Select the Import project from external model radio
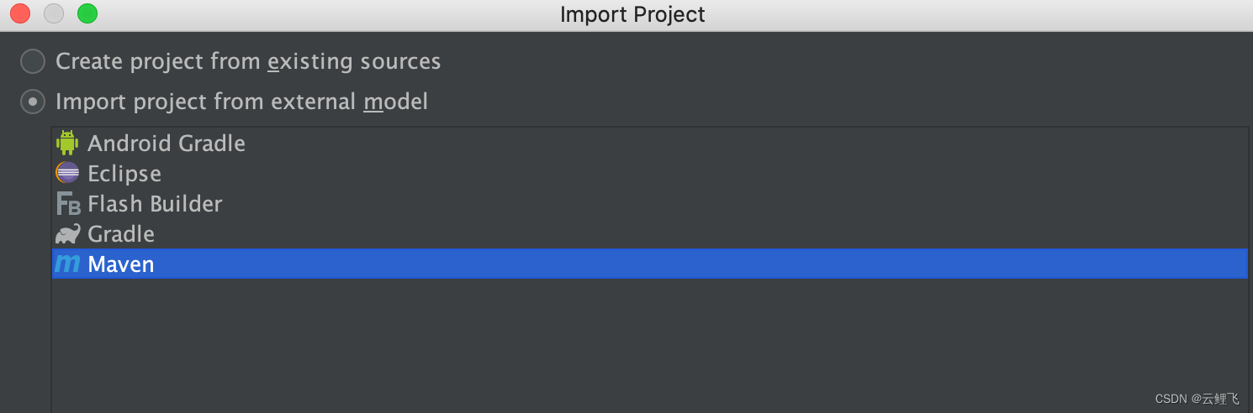 pos(33,102)
